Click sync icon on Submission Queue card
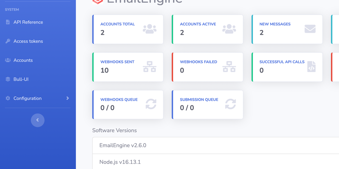This screenshot has width=339, height=169. point(230,104)
